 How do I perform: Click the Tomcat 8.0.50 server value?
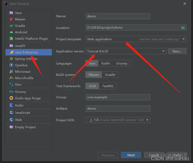pos(98,51)
